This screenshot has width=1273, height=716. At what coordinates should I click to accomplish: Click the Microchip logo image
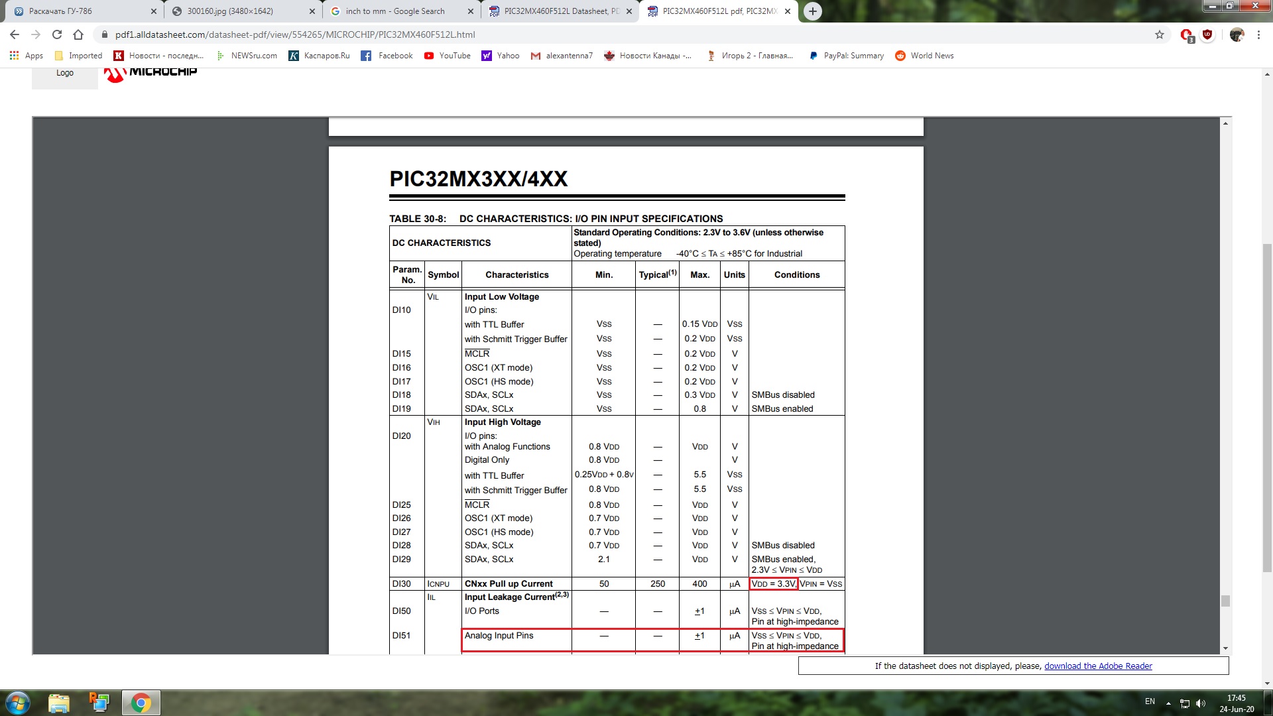tap(151, 73)
